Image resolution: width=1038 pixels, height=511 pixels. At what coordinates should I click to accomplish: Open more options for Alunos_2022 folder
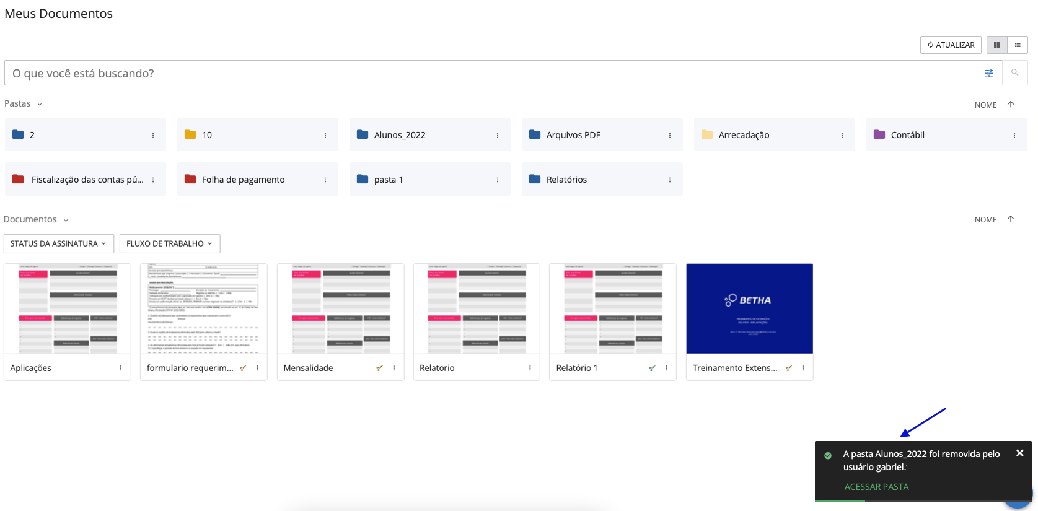497,135
